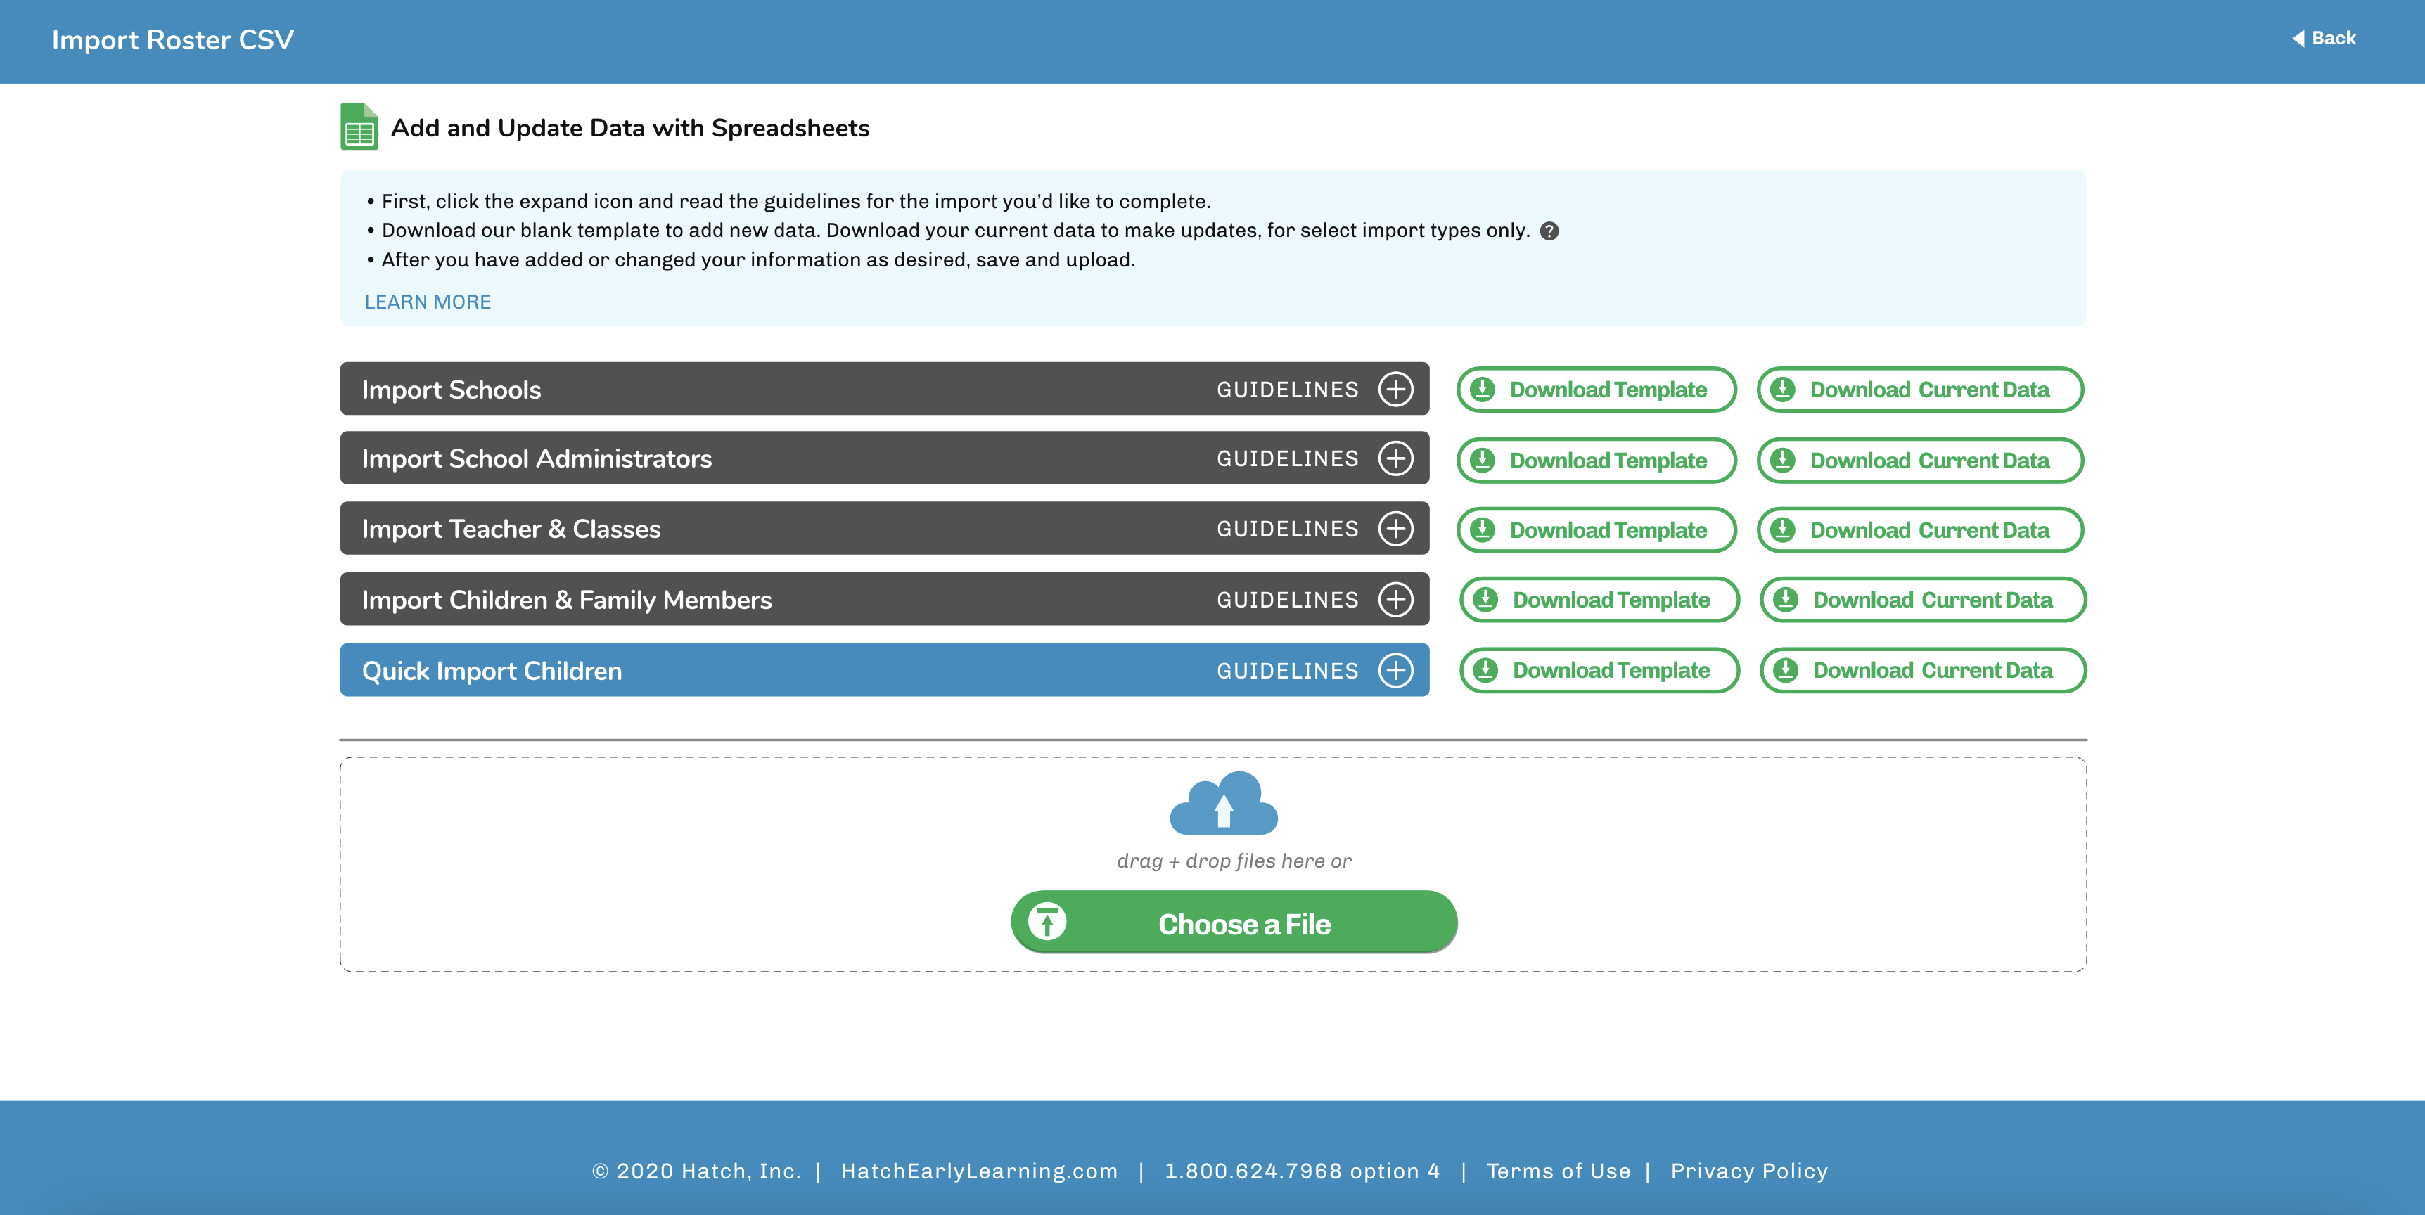Expand Import Schools guidelines plus icon
2425x1215 pixels.
click(x=1395, y=389)
